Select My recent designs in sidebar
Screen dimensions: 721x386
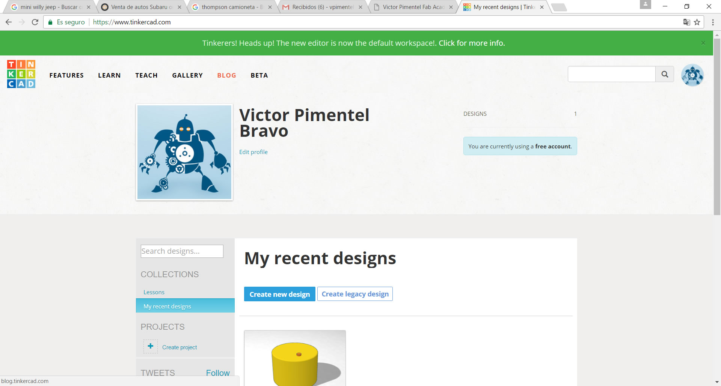[x=185, y=306]
